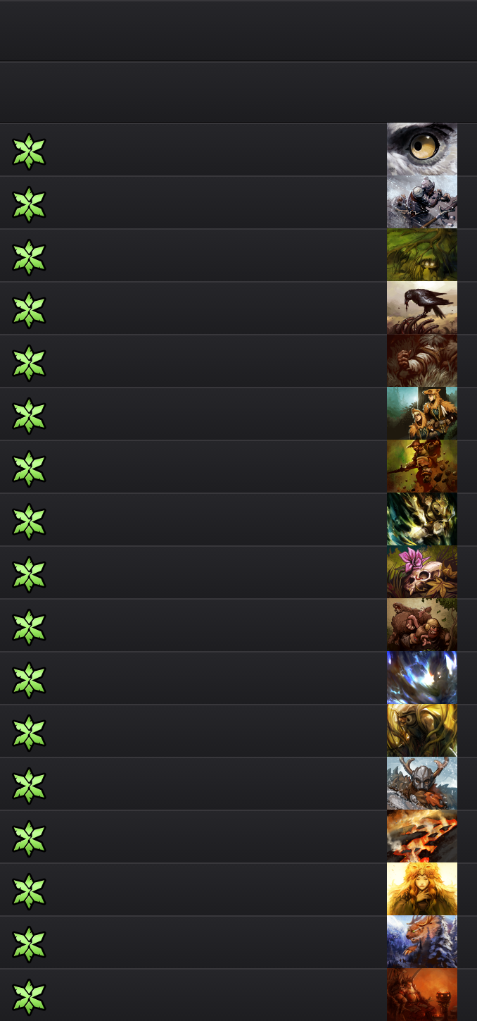Open the pink flower skull thumbnail
This screenshot has width=477, height=1021.
point(422,572)
